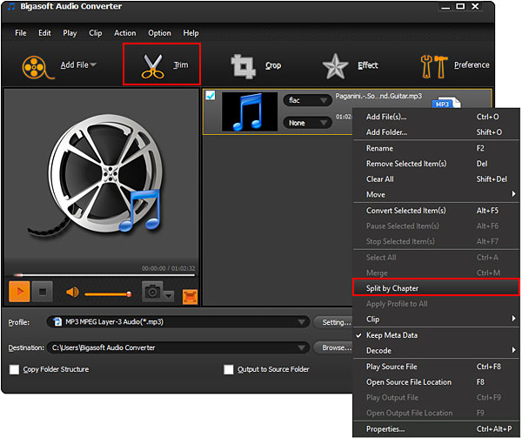Click the Crop label
This screenshot has width=522, height=438.
click(x=273, y=65)
